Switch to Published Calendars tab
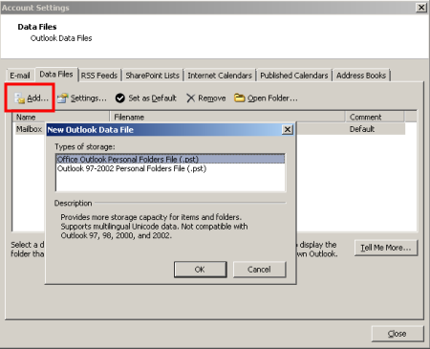The height and width of the screenshot is (349, 430). click(294, 76)
